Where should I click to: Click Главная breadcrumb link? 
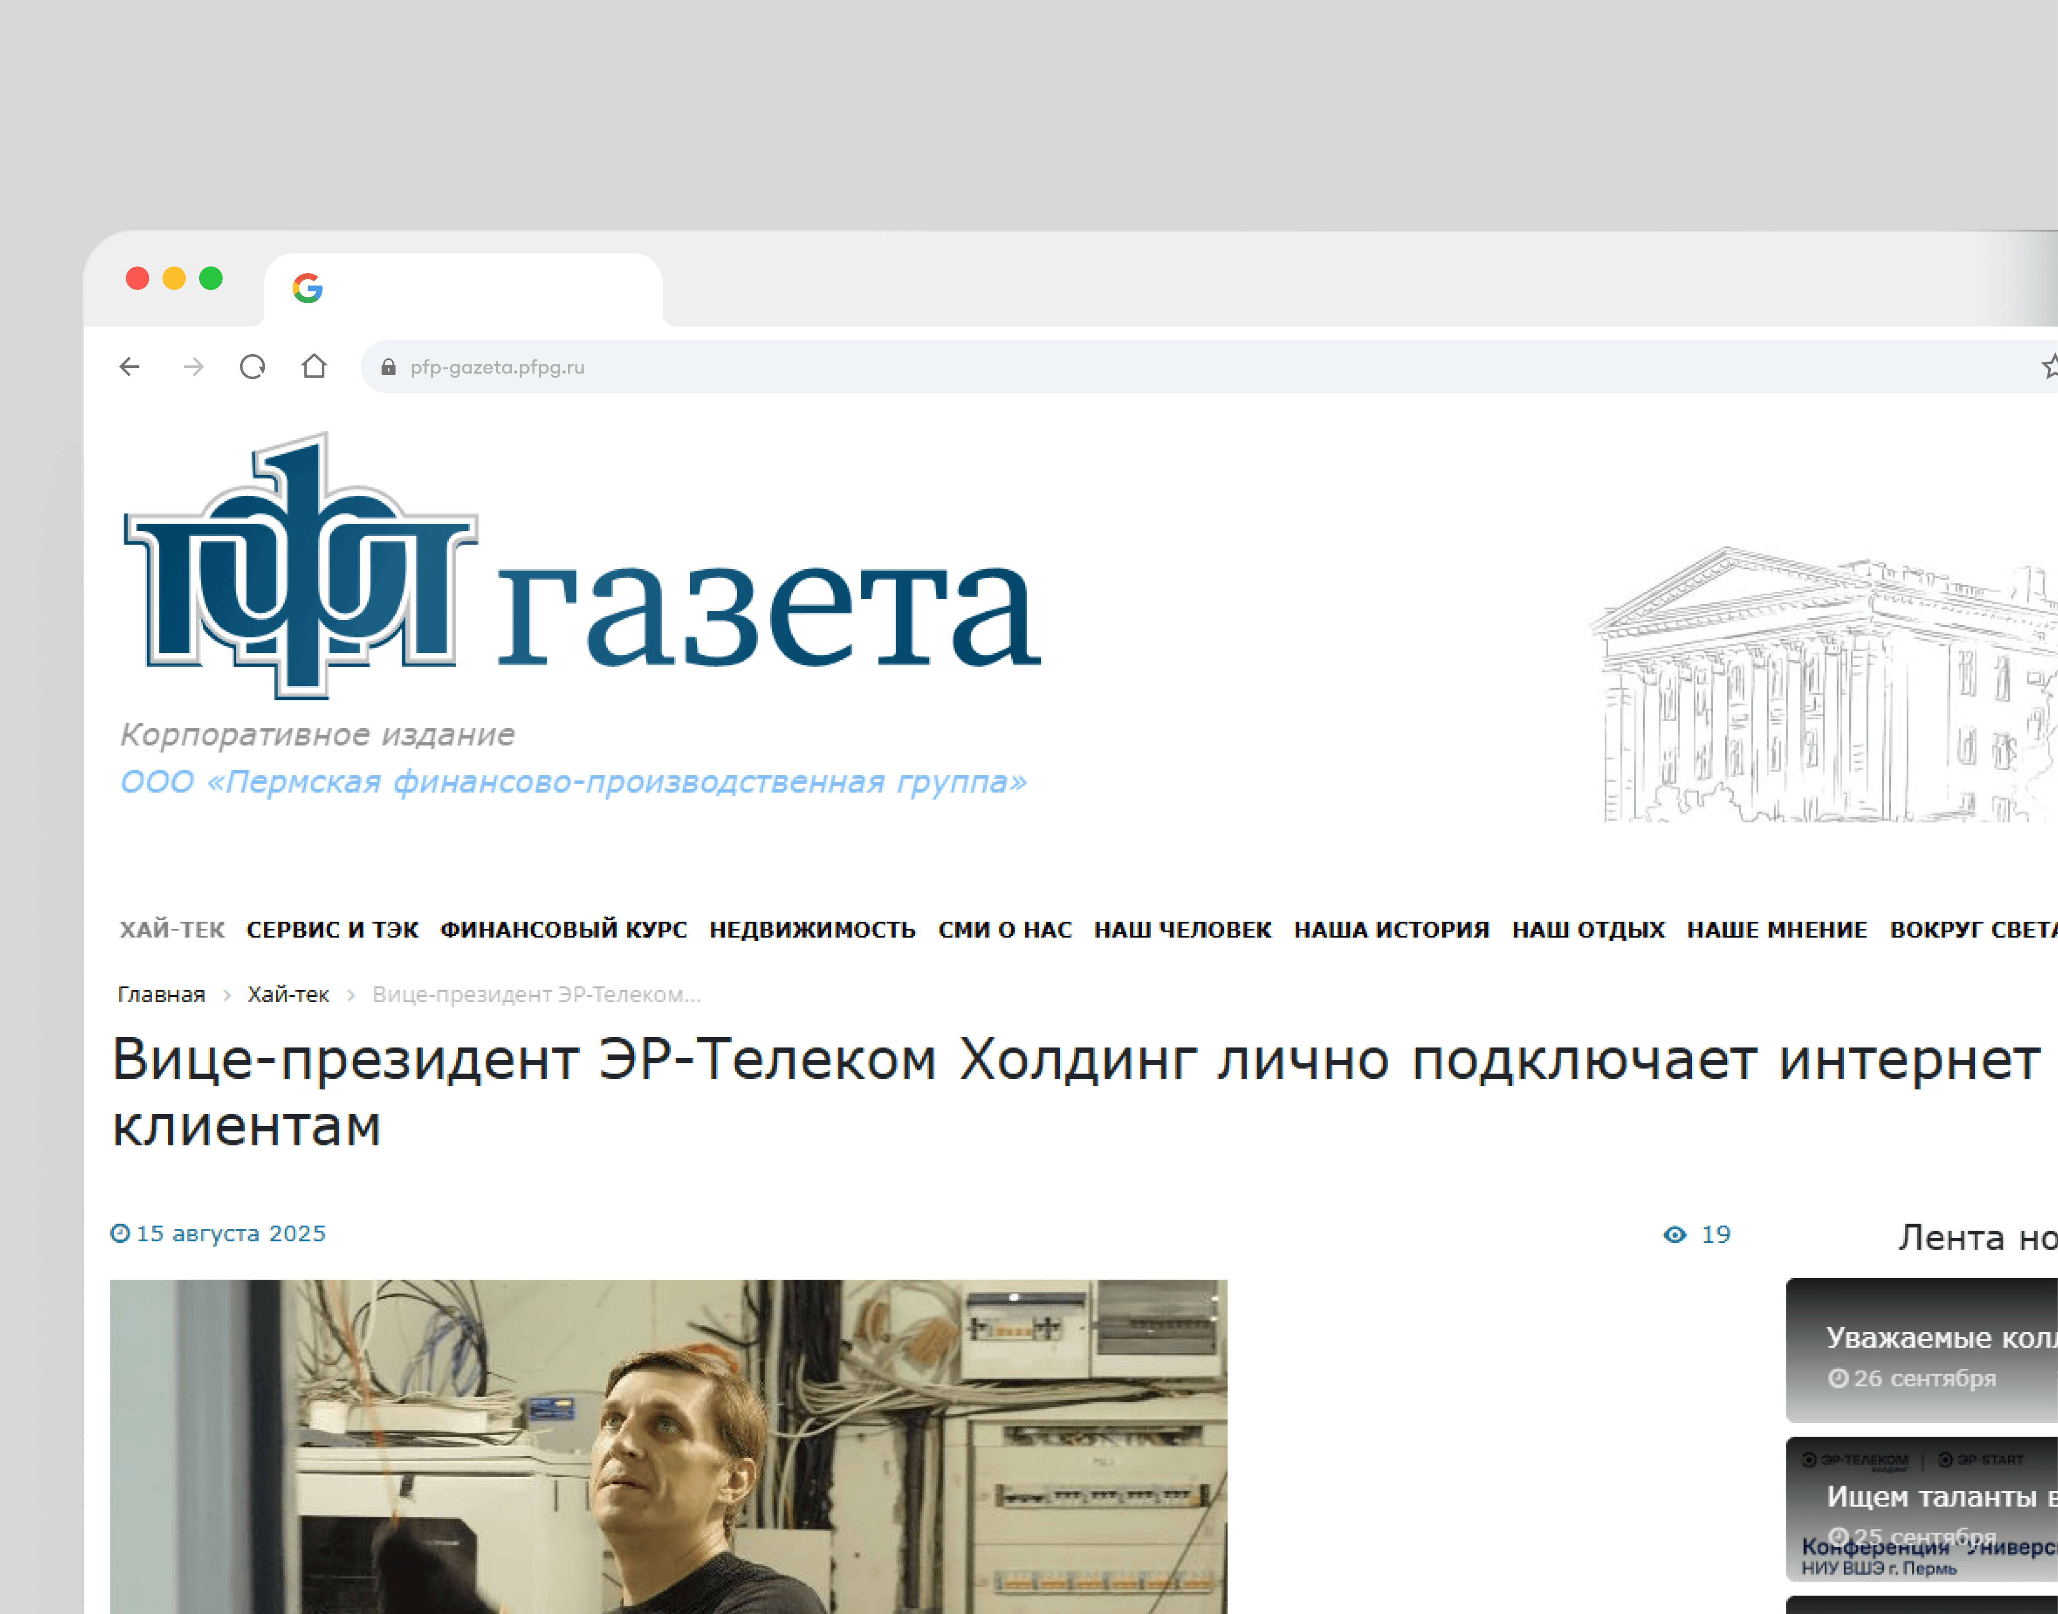[162, 994]
